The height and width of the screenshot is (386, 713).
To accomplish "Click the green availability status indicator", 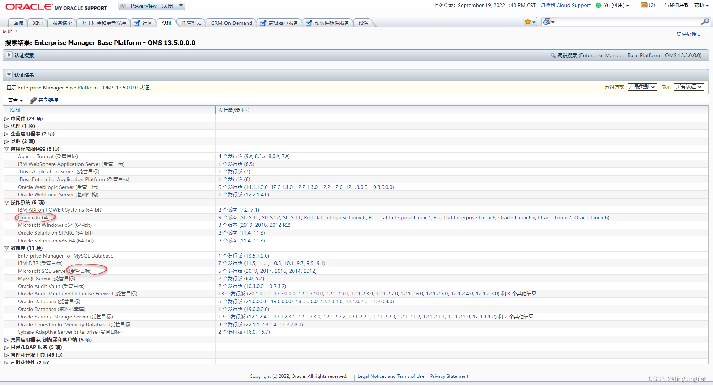I will [598, 5].
